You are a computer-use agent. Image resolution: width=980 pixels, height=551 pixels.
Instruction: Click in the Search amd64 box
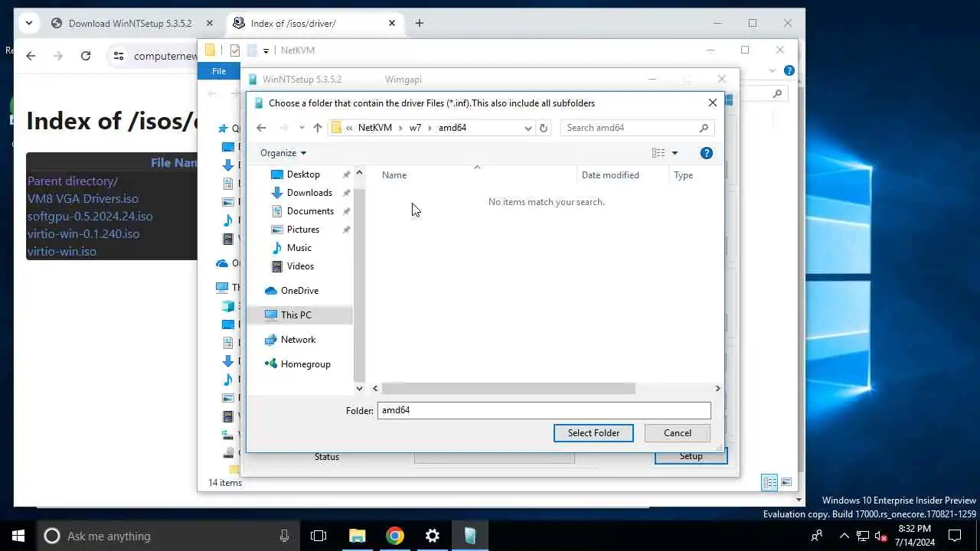(637, 128)
